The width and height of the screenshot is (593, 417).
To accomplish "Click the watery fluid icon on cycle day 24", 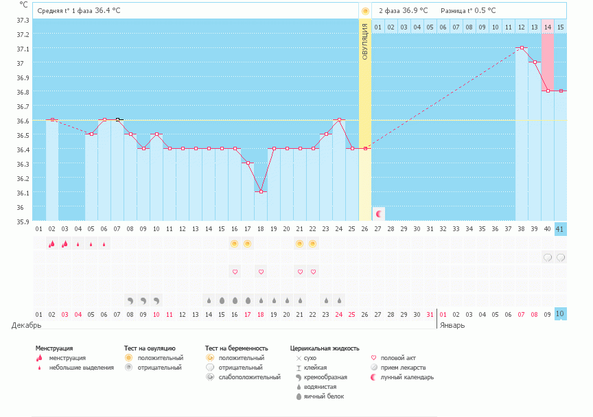I will click(339, 300).
